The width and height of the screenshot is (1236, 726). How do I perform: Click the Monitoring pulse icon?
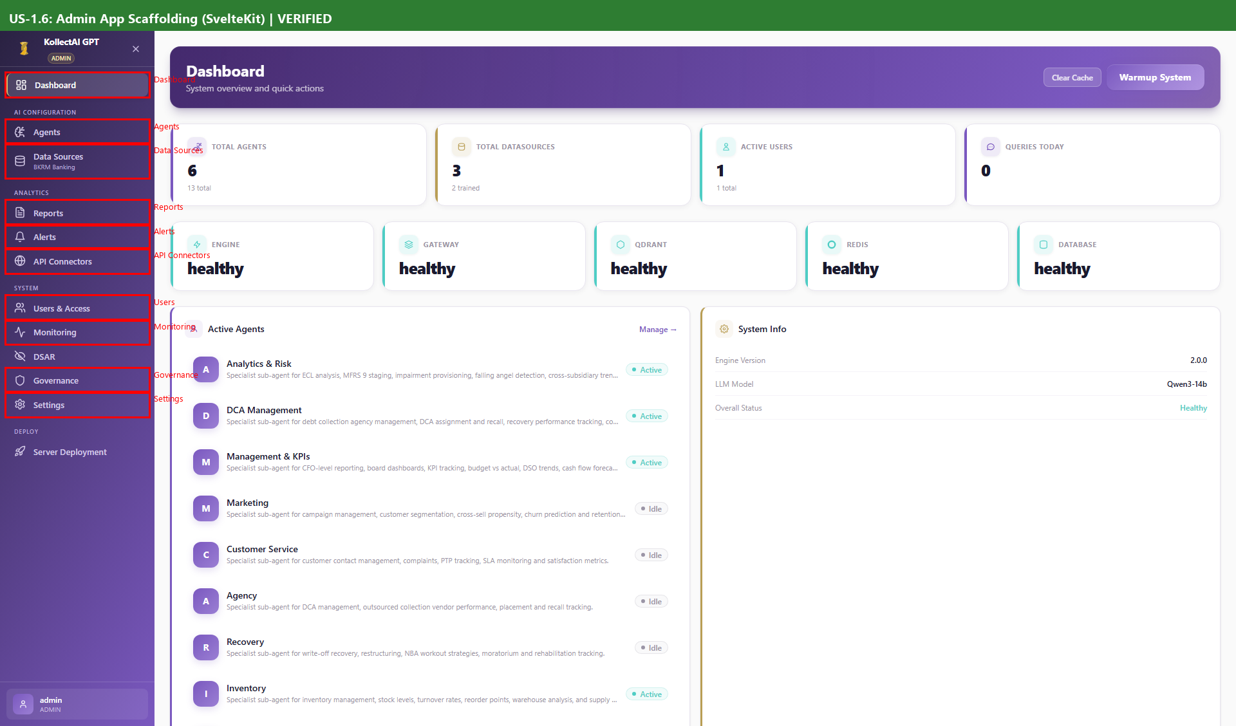coord(20,332)
